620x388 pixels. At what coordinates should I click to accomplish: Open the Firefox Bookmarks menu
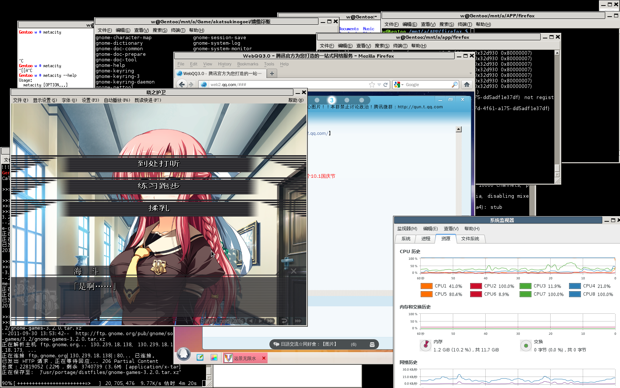[x=248, y=64]
